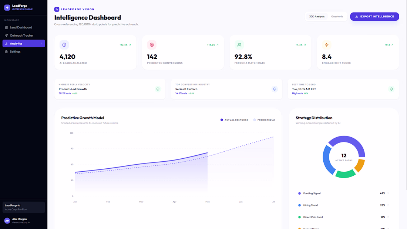This screenshot has width=407, height=229.
Task: Click the 12 Active Paths donut center
Action: pos(344,157)
